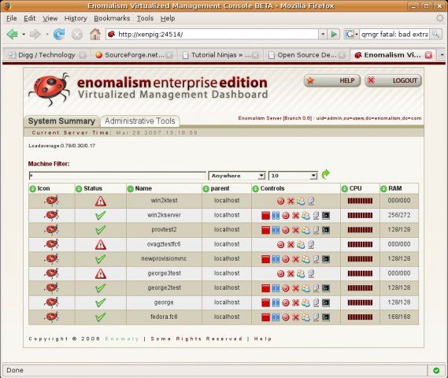The image size is (448, 378).
Task: Sort by the RAM column header
Action: tap(391, 188)
